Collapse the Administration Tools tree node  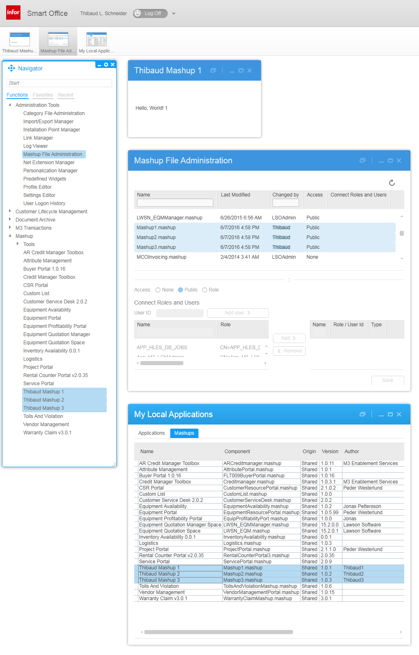coord(10,105)
